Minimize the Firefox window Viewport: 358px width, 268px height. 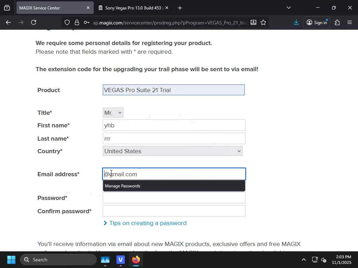(318, 8)
